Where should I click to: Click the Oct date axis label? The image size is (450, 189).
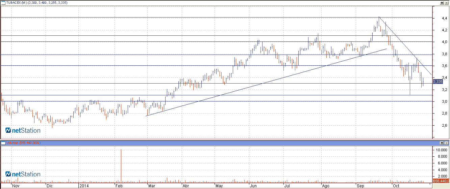click(396, 186)
